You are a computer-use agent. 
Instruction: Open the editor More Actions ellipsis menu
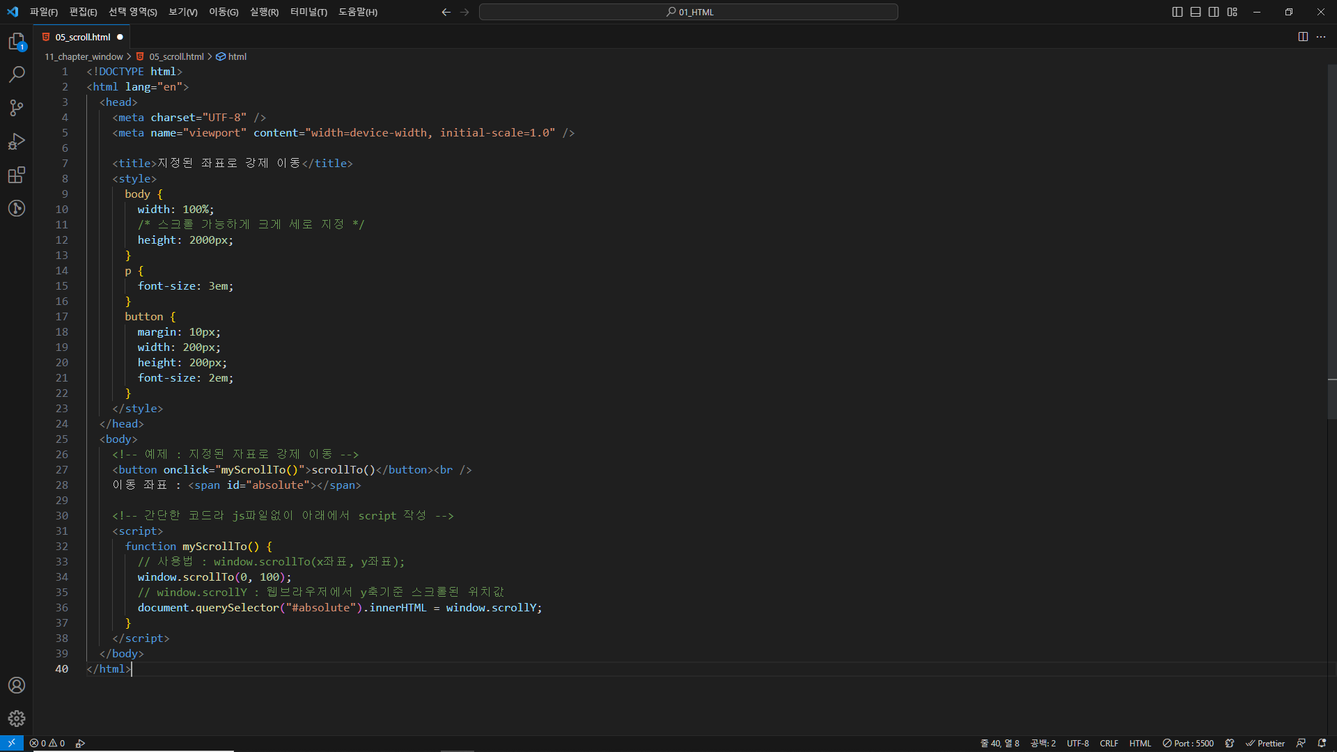point(1321,37)
